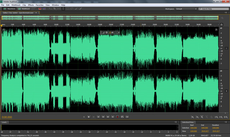Open the Clip menu
Screen dimensions: 230x137
pyautogui.click(x=24, y=5)
